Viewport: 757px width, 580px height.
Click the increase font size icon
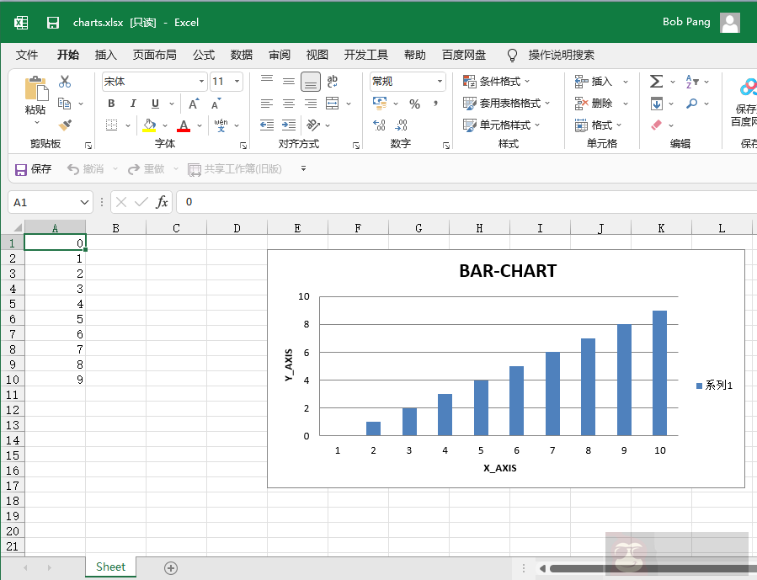coord(194,104)
